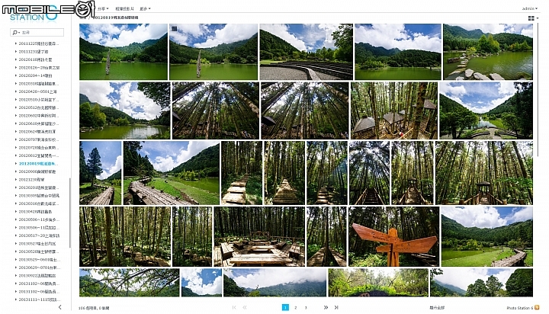
Task: Open the admin user dropdown
Action: 529,8
